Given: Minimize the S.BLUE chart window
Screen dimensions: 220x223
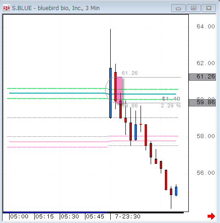Looking at the screenshot, I should [x=178, y=8].
